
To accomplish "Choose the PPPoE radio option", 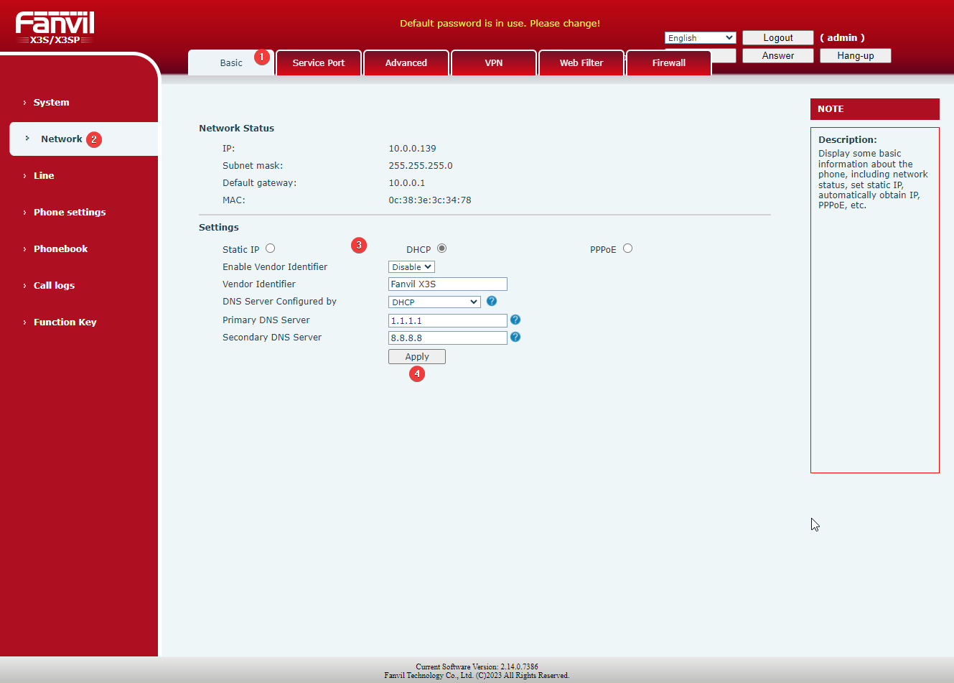I will [628, 248].
